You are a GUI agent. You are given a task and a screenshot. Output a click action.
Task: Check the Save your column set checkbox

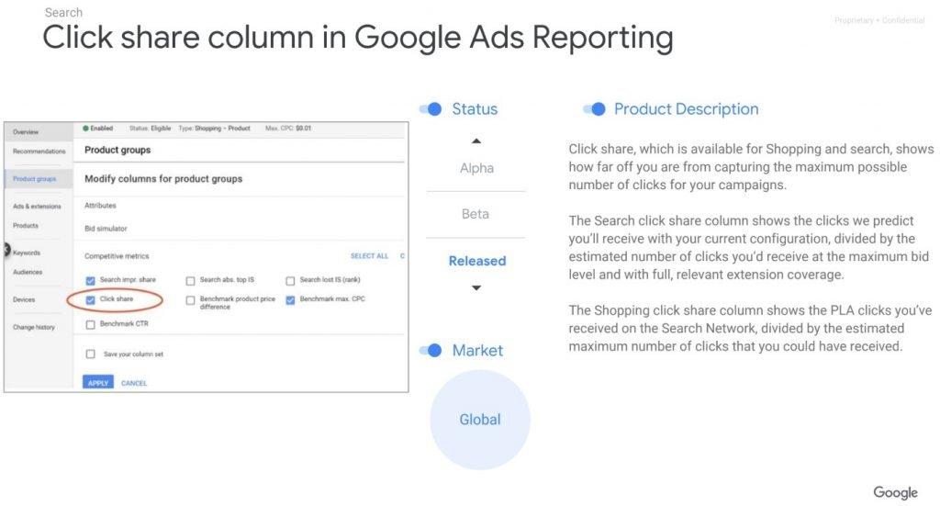point(90,354)
